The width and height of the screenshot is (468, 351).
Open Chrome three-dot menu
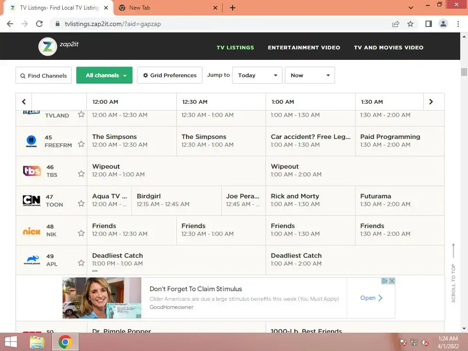click(458, 24)
